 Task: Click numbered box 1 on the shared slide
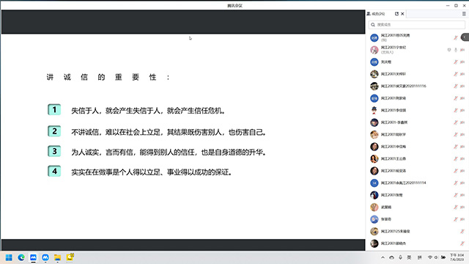click(x=54, y=109)
